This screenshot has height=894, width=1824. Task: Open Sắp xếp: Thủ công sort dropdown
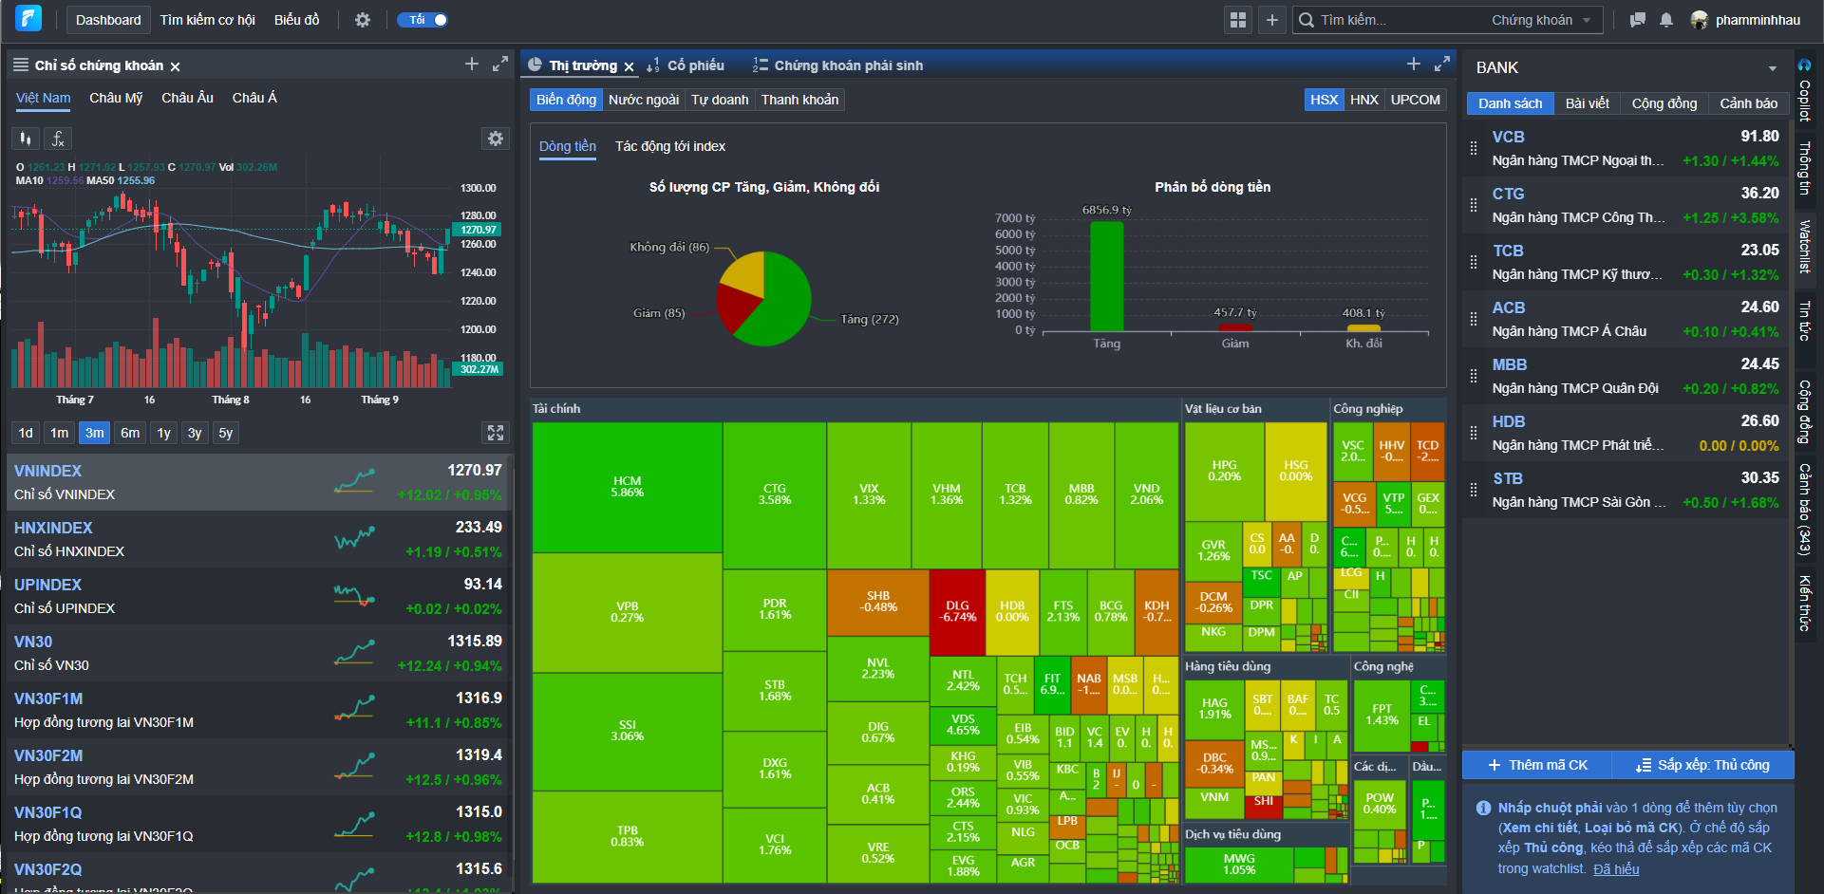[1703, 765]
